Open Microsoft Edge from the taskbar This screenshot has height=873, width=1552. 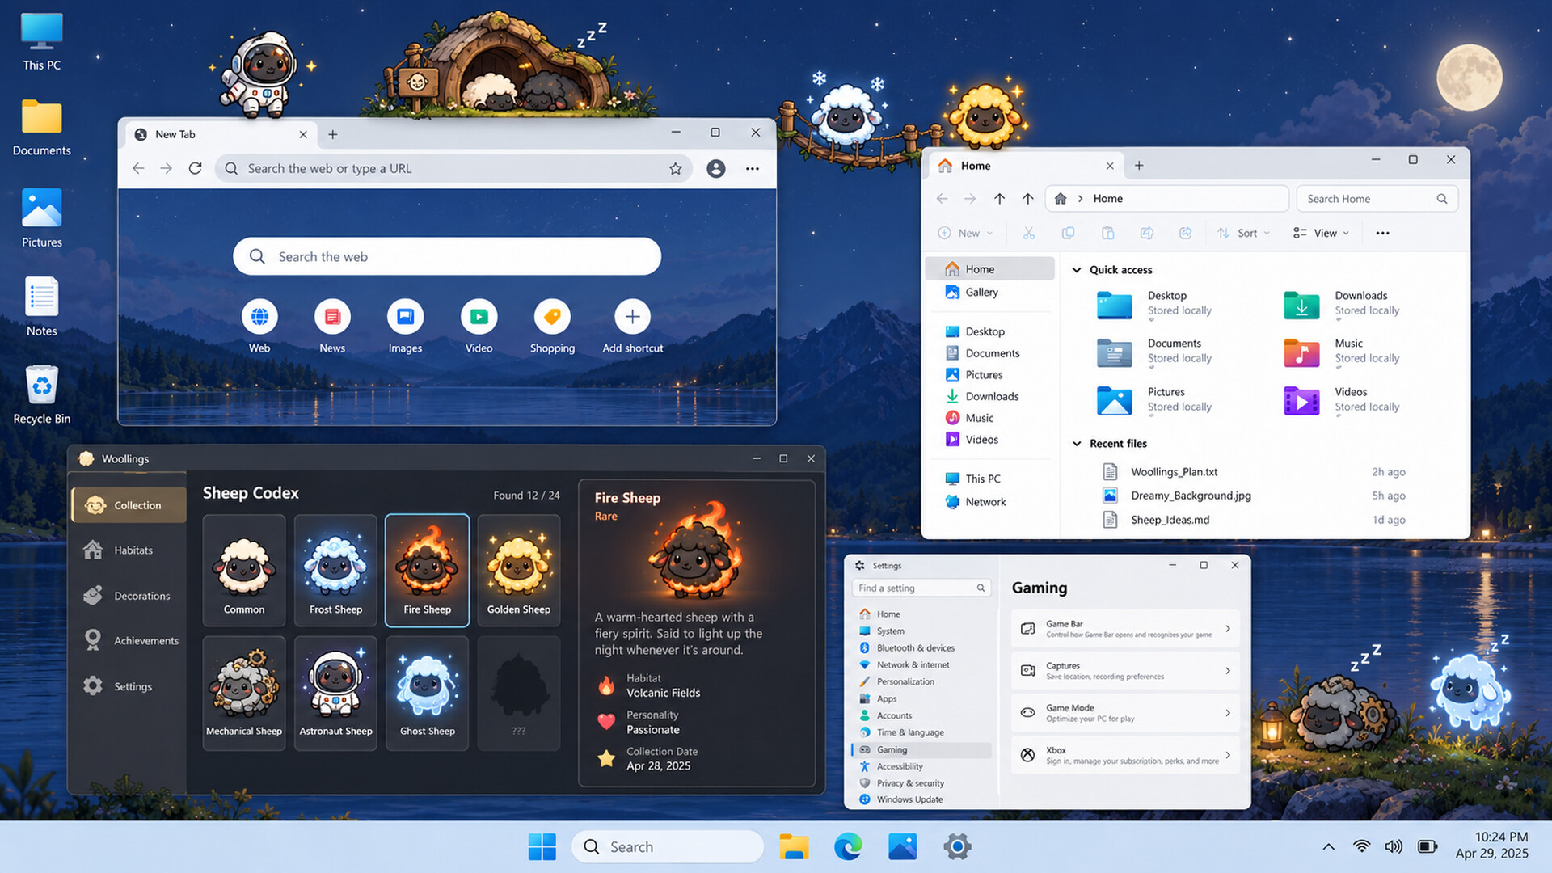coord(848,847)
